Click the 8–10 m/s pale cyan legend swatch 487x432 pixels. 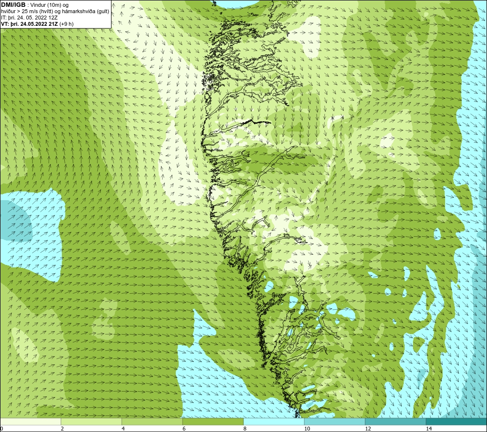point(274,422)
